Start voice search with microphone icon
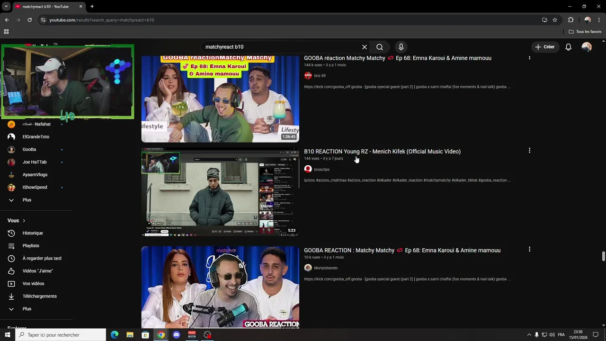This screenshot has width=606, height=341. (x=401, y=47)
